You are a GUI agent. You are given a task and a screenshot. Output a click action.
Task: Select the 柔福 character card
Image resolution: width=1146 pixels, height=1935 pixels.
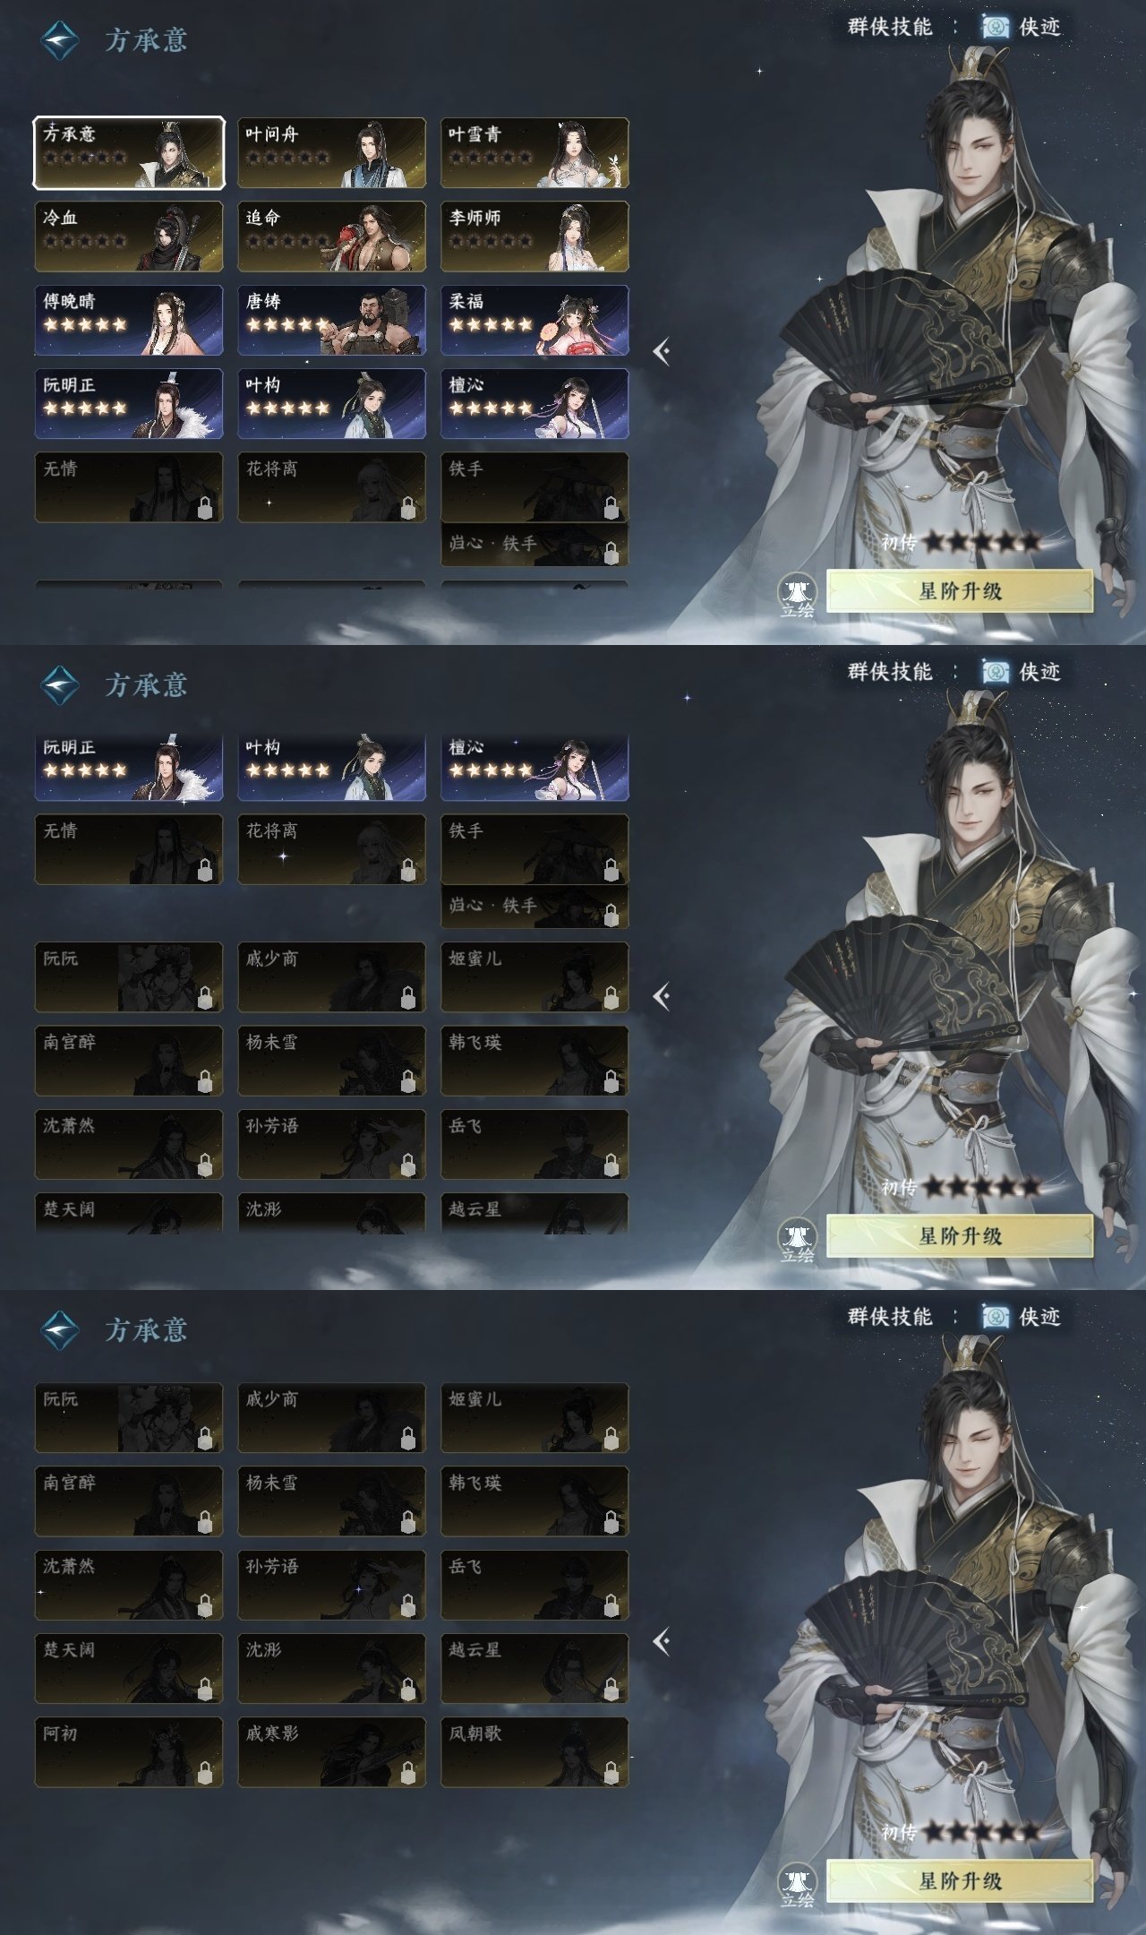[535, 321]
